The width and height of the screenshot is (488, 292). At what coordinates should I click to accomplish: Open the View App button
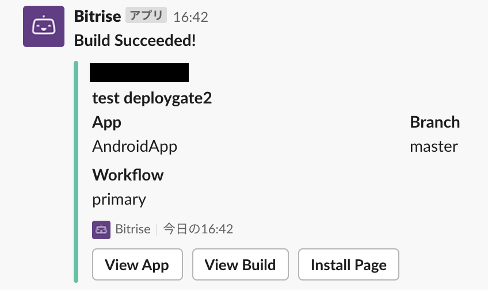point(137,264)
